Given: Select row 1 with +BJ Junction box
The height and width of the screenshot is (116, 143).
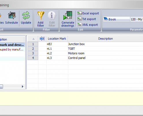Looking at the screenshot, I should 85,44.
